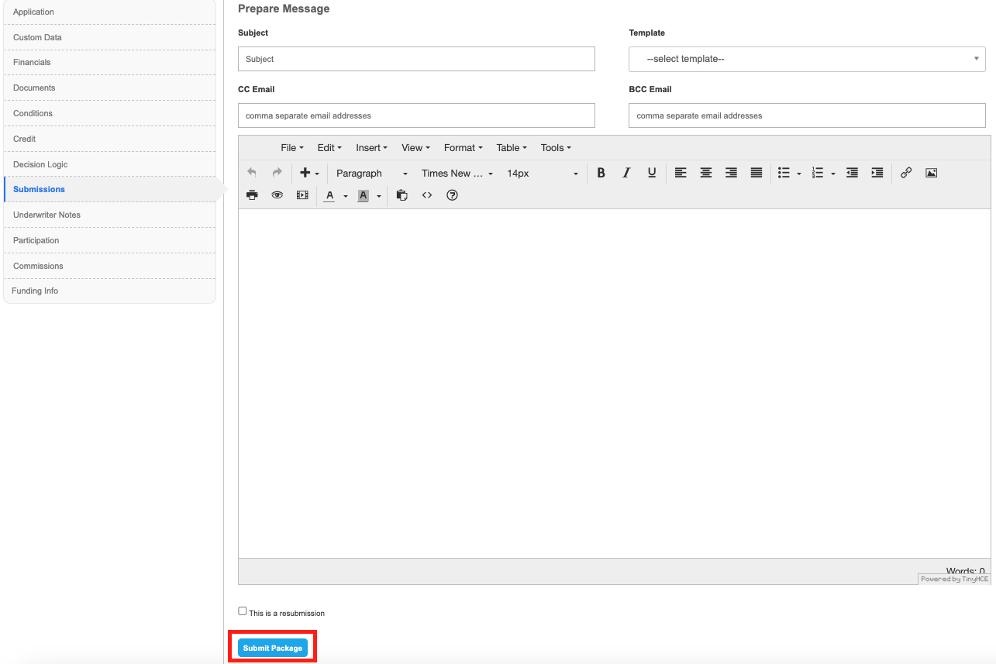Screen dimensions: 996x664
Task: Toggle Bold formatting
Action: pos(601,173)
